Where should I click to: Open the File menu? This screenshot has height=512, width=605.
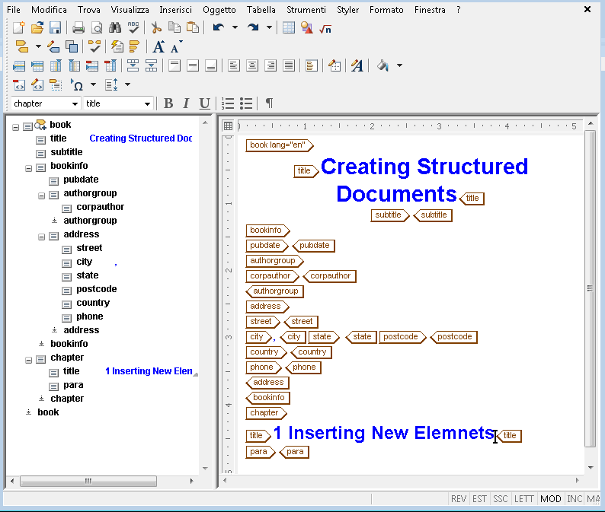[14, 10]
